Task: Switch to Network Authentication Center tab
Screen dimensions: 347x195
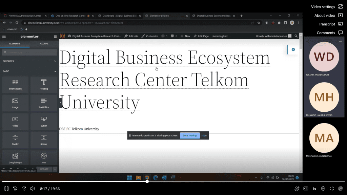Action: pos(25,16)
